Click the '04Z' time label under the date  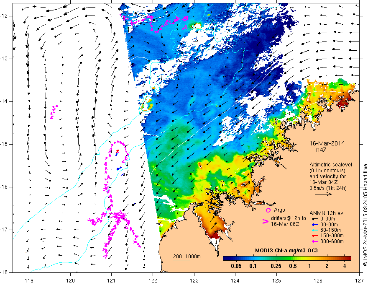(x=321, y=150)
